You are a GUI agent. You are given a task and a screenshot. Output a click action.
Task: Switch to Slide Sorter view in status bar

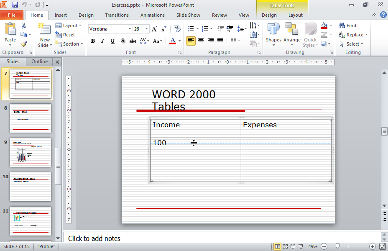pyautogui.click(x=285, y=246)
